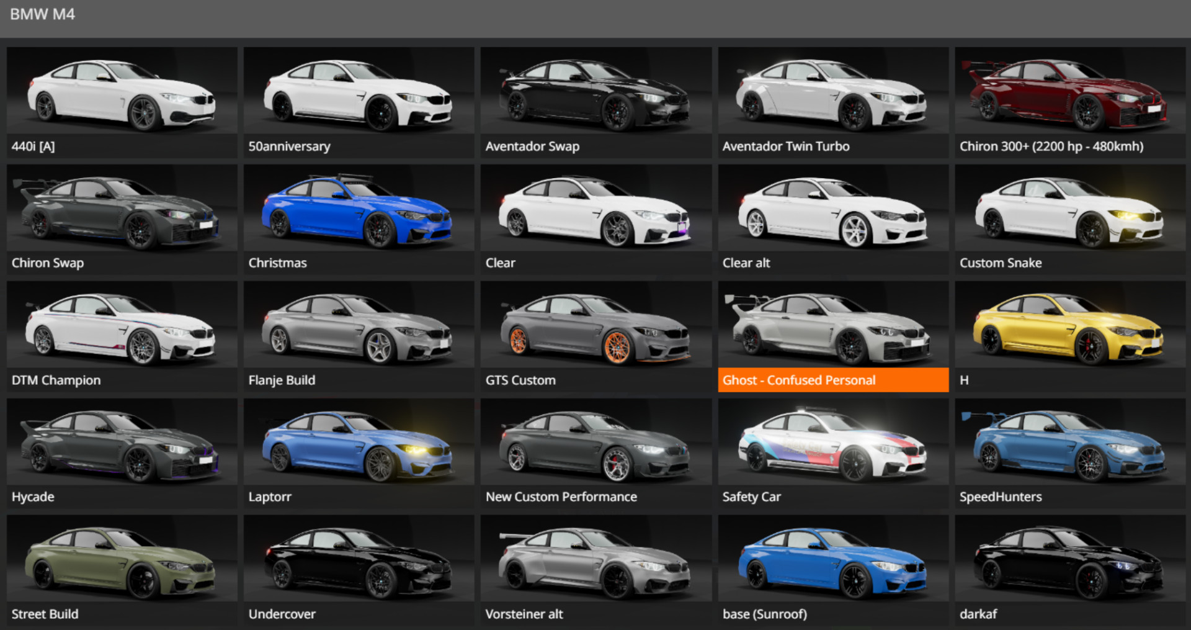The width and height of the screenshot is (1191, 630).
Task: Select the black darkaf configuration
Action: pos(1070,570)
